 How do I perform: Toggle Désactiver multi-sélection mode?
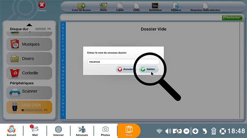(205, 7)
